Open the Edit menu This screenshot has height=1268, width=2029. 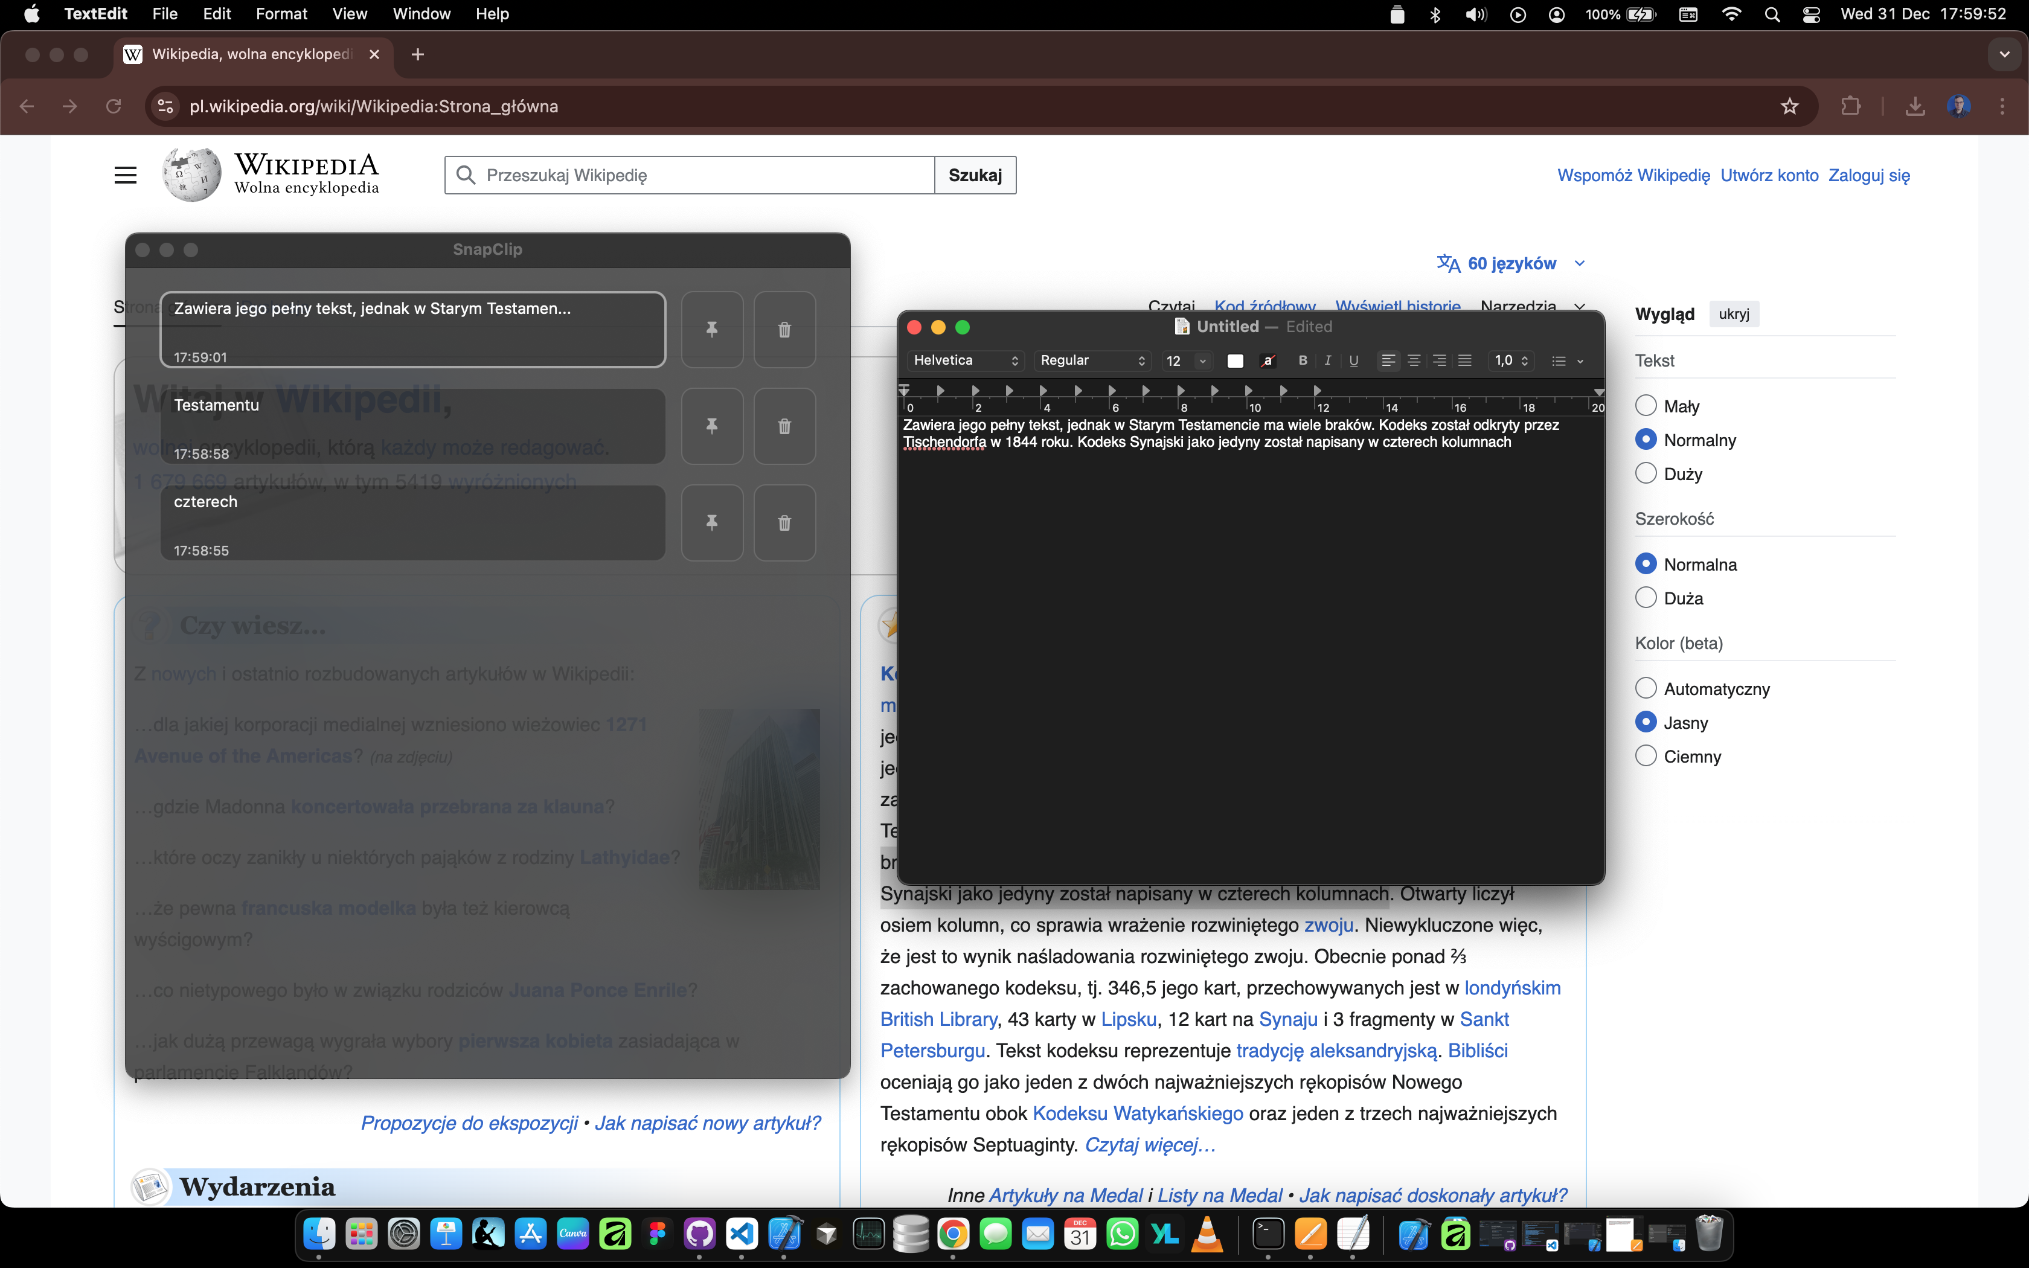216,13
